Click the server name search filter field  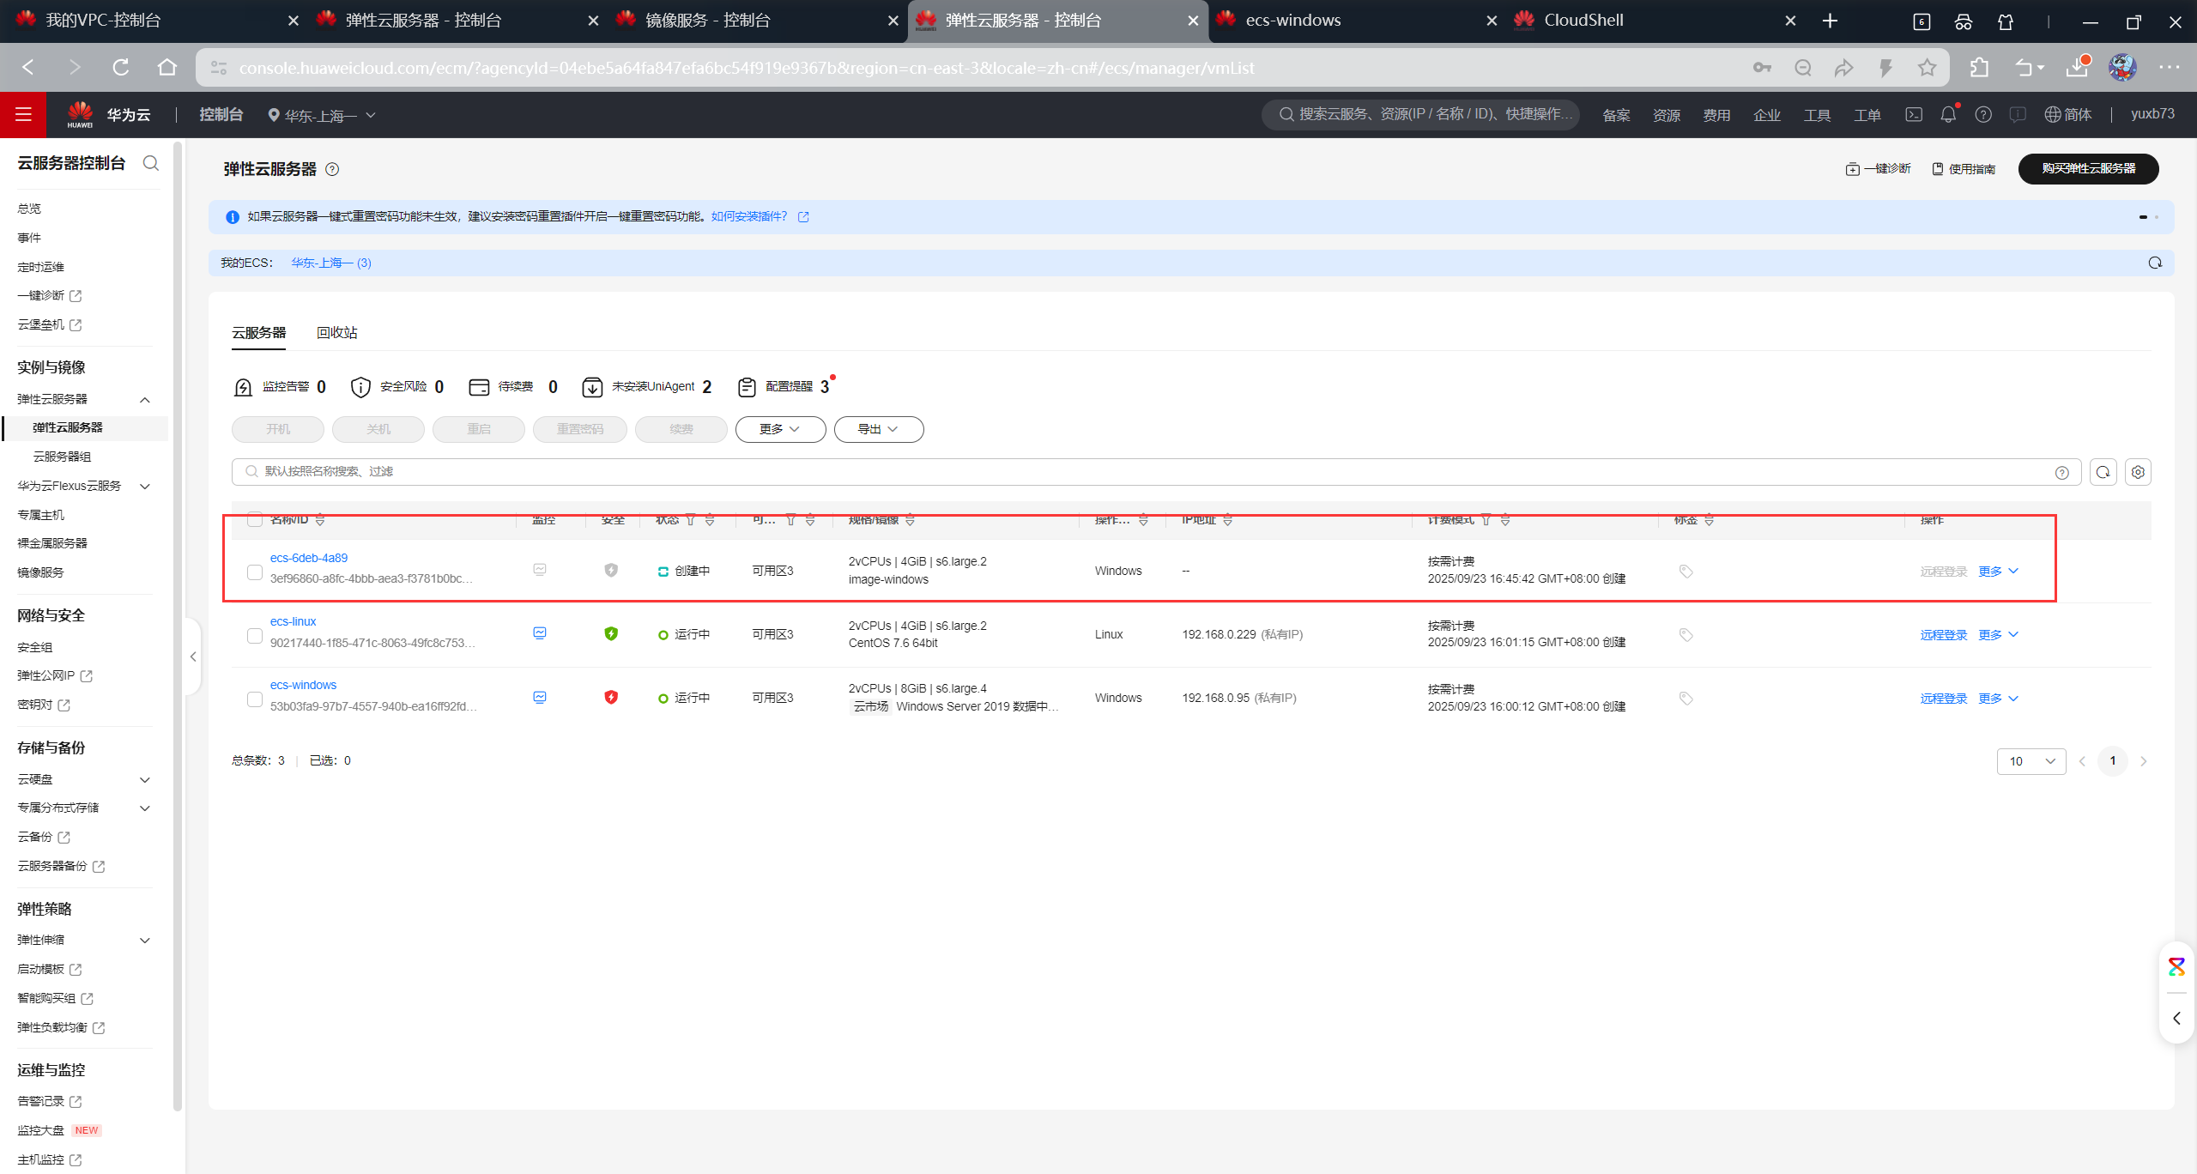pos(1116,472)
